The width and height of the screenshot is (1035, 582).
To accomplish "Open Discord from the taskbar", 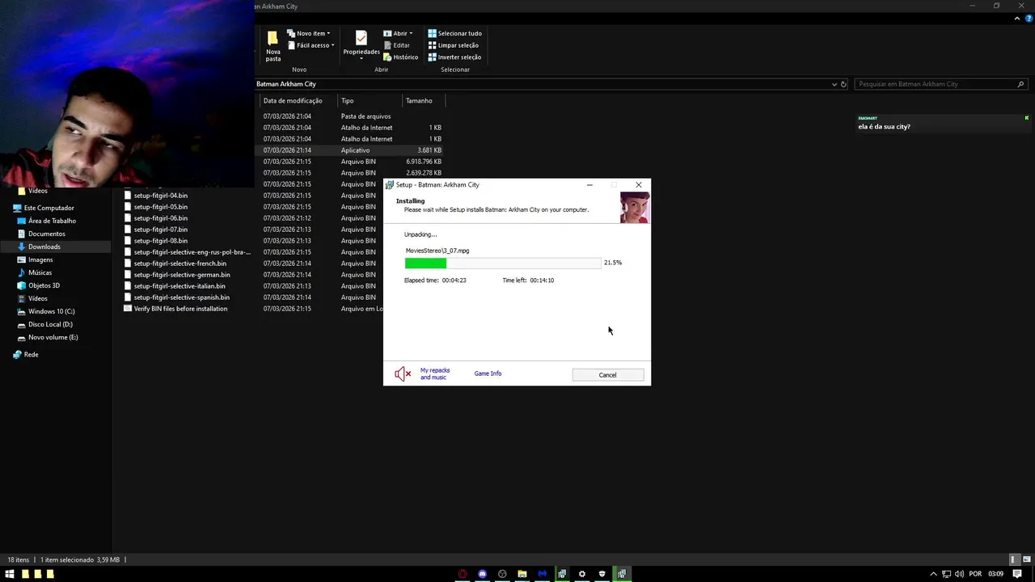I will coord(483,574).
